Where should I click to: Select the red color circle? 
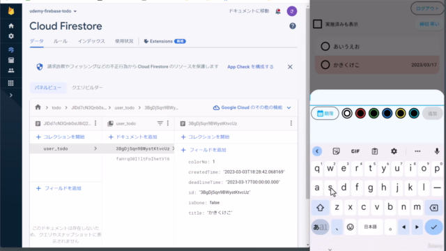point(360,113)
